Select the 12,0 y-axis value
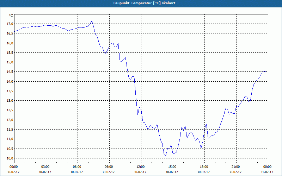282x176 pixels. pos(10,120)
